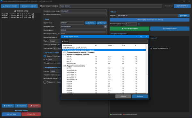Screen dimensions: 192x118
Task: Click the Выбрать button in the dialog
Action: 140,96
